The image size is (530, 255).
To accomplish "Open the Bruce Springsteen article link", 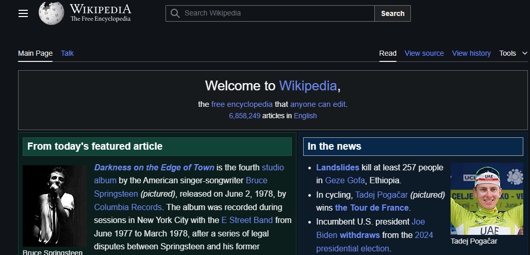I will 180,187.
